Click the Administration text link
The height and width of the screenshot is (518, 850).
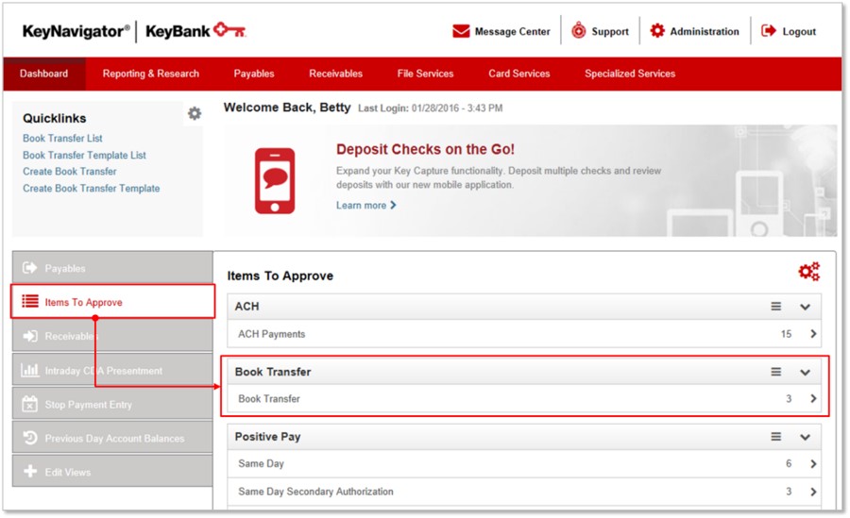point(705,31)
